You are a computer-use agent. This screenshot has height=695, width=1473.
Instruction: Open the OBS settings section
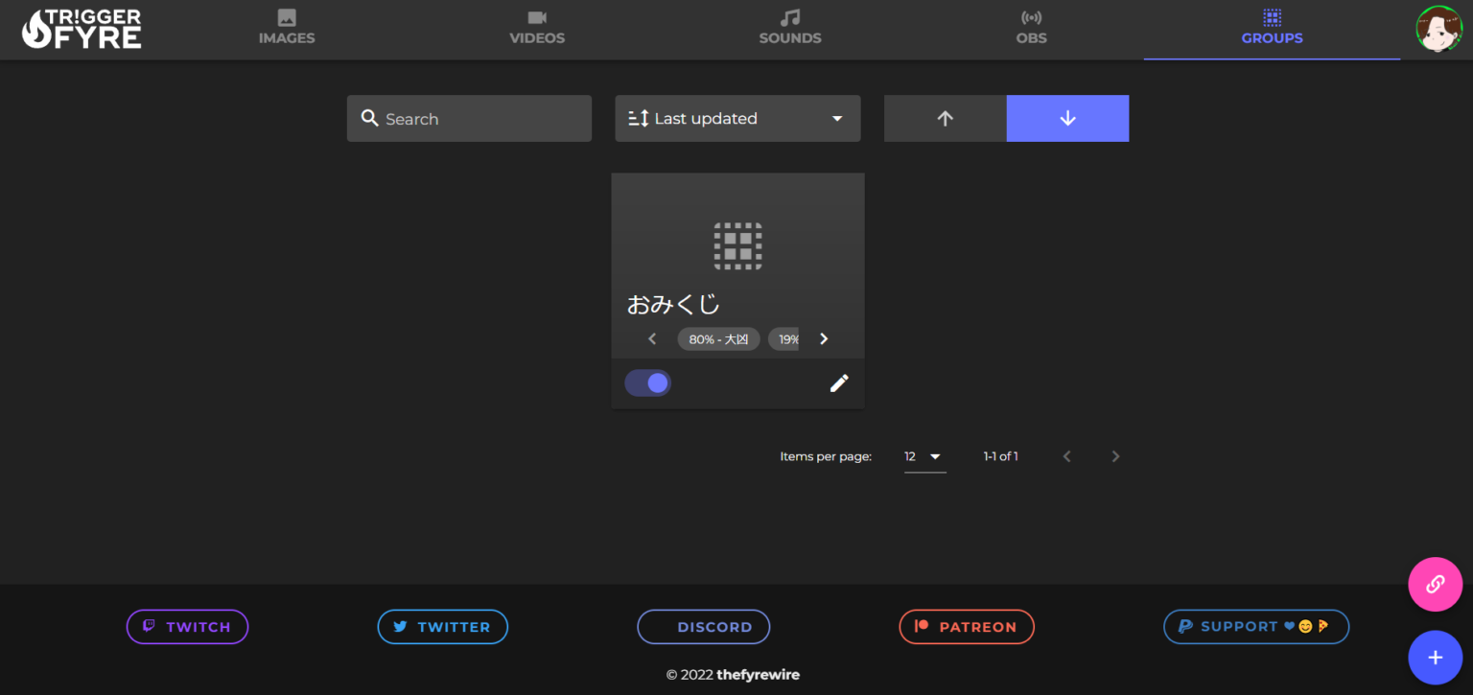tap(1031, 29)
